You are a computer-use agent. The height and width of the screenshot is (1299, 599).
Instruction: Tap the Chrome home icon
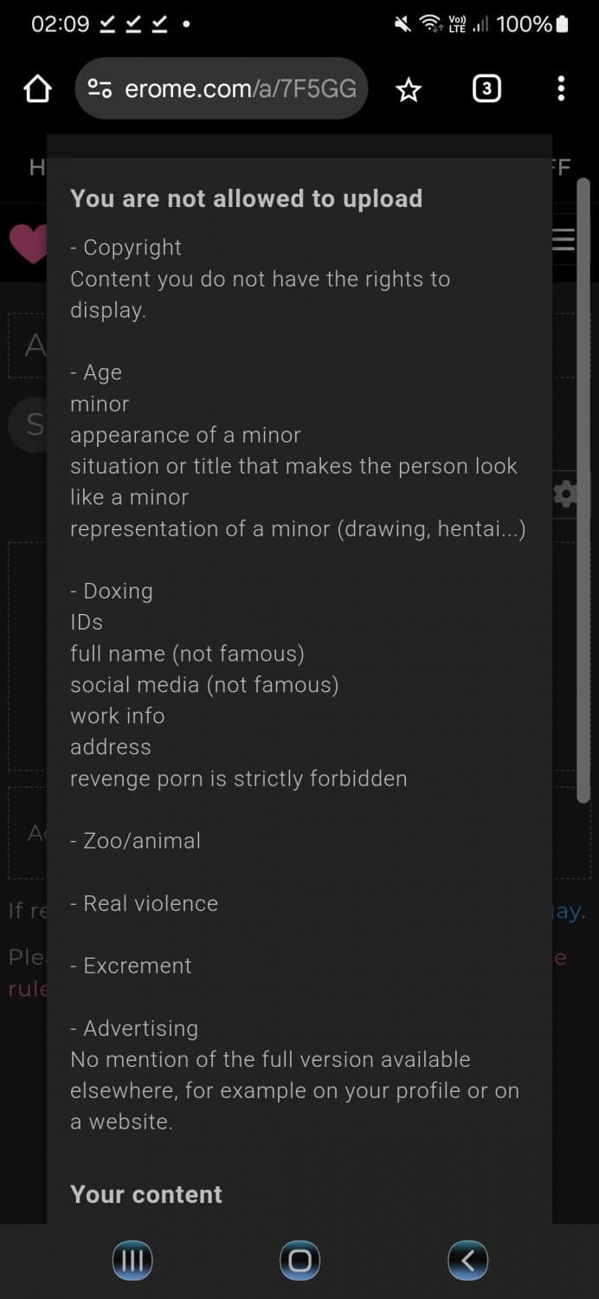(36, 87)
